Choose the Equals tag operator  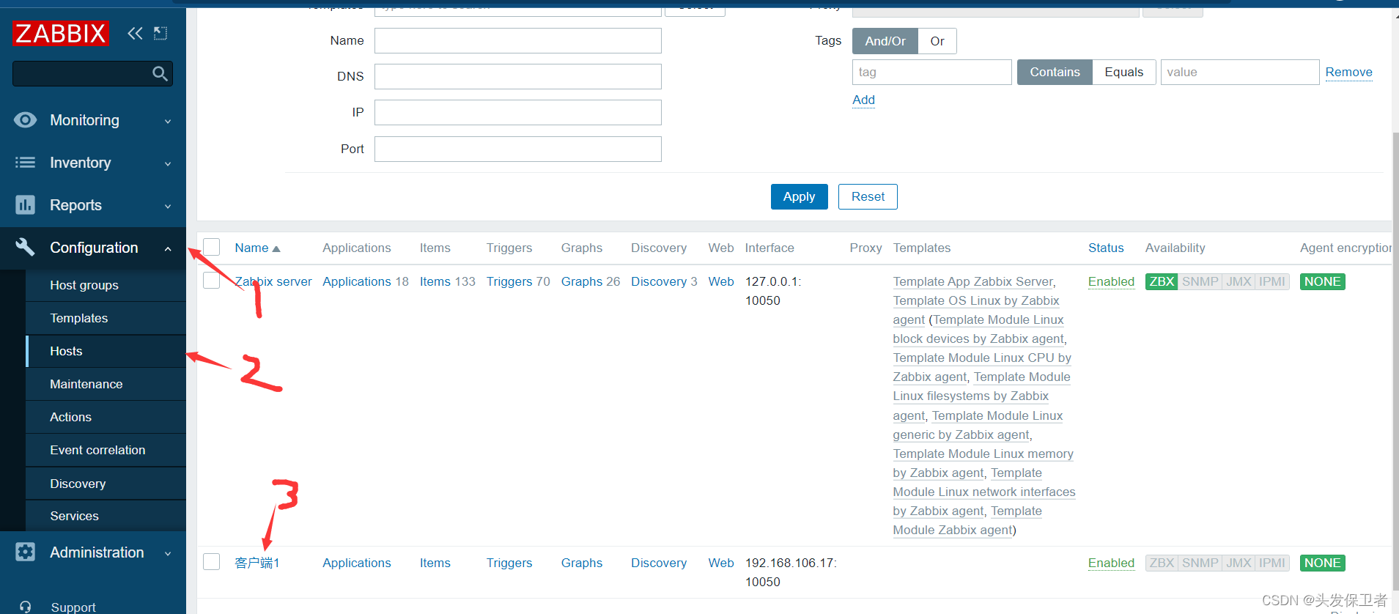tap(1123, 72)
